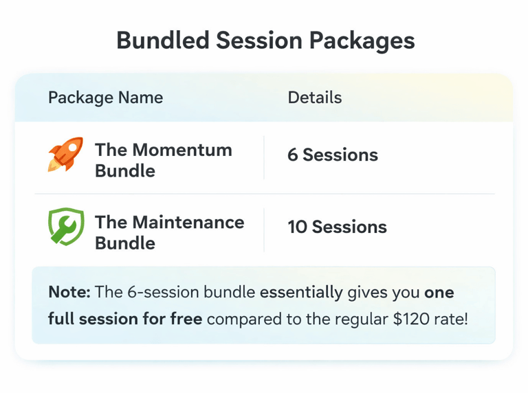Viewport: 528px width, 393px height.
Task: Click the green shield wrench icon
Action: coord(66,227)
